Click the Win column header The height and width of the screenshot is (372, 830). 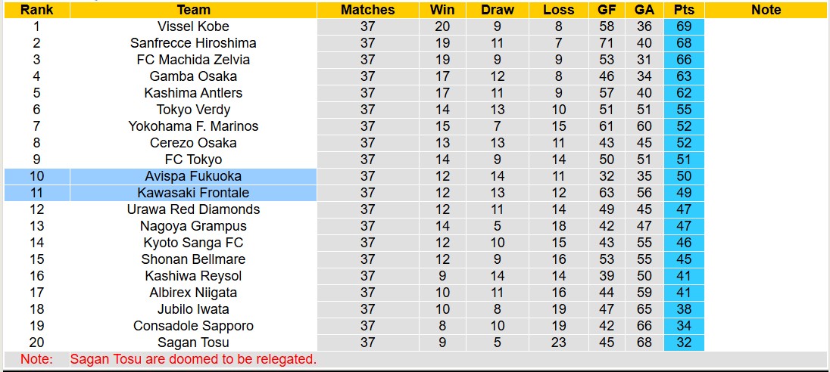[442, 10]
